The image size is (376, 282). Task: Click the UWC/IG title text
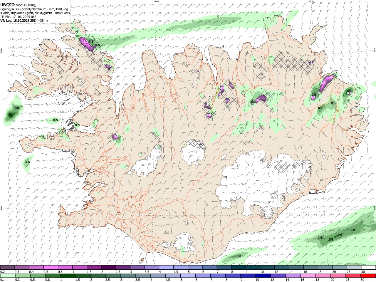point(7,5)
